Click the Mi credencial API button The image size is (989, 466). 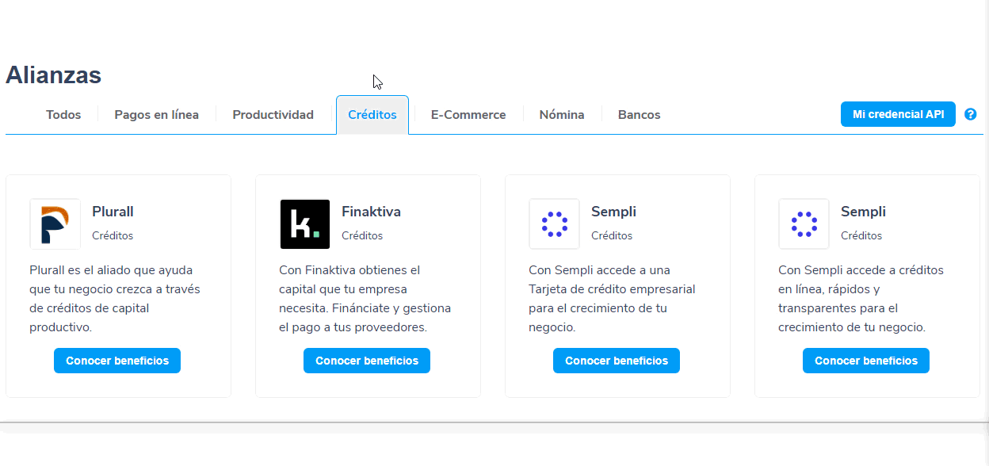click(x=898, y=114)
